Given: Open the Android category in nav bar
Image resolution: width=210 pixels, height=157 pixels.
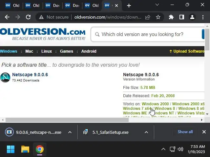Looking at the screenshot, I should (x=89, y=51).
